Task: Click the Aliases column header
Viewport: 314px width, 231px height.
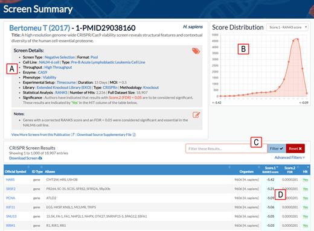Action: [50, 171]
